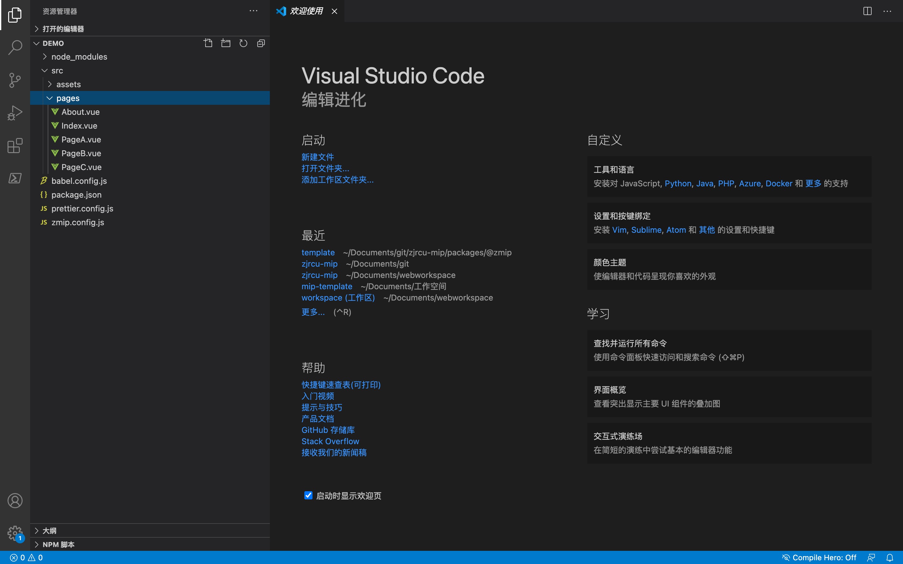Open the 查找并运行所有命令 card
This screenshot has width=903, height=564.
pos(729,350)
